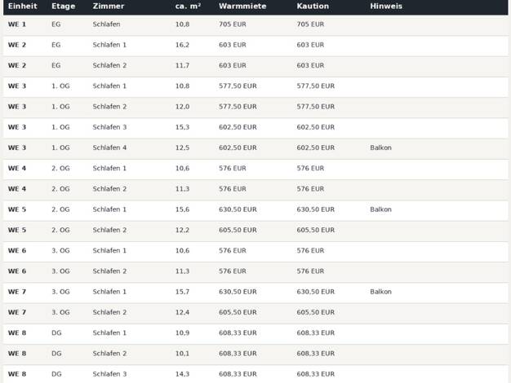Select area value '15,7'
The height and width of the screenshot is (383, 511).
182,292
